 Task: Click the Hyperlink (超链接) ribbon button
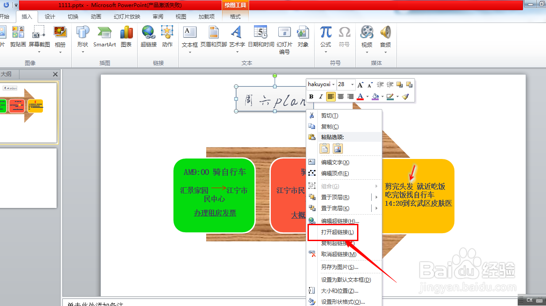149,36
